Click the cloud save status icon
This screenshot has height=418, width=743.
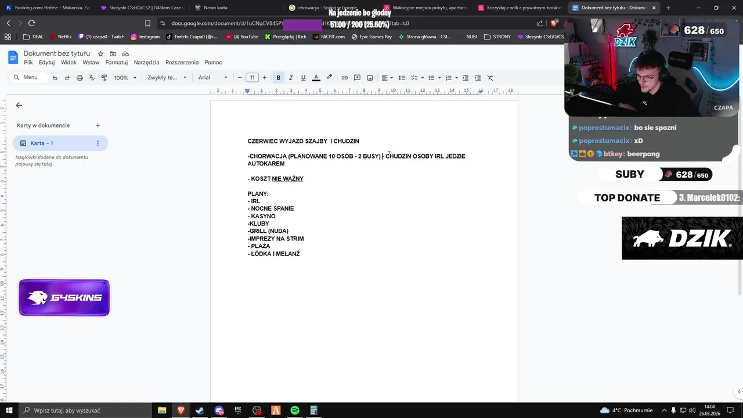pyautogui.click(x=125, y=54)
